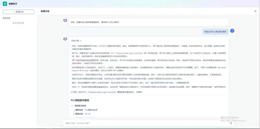Click the 一、课程基本信息 subheading
This screenshot has width=260, height=129.
click(78, 106)
